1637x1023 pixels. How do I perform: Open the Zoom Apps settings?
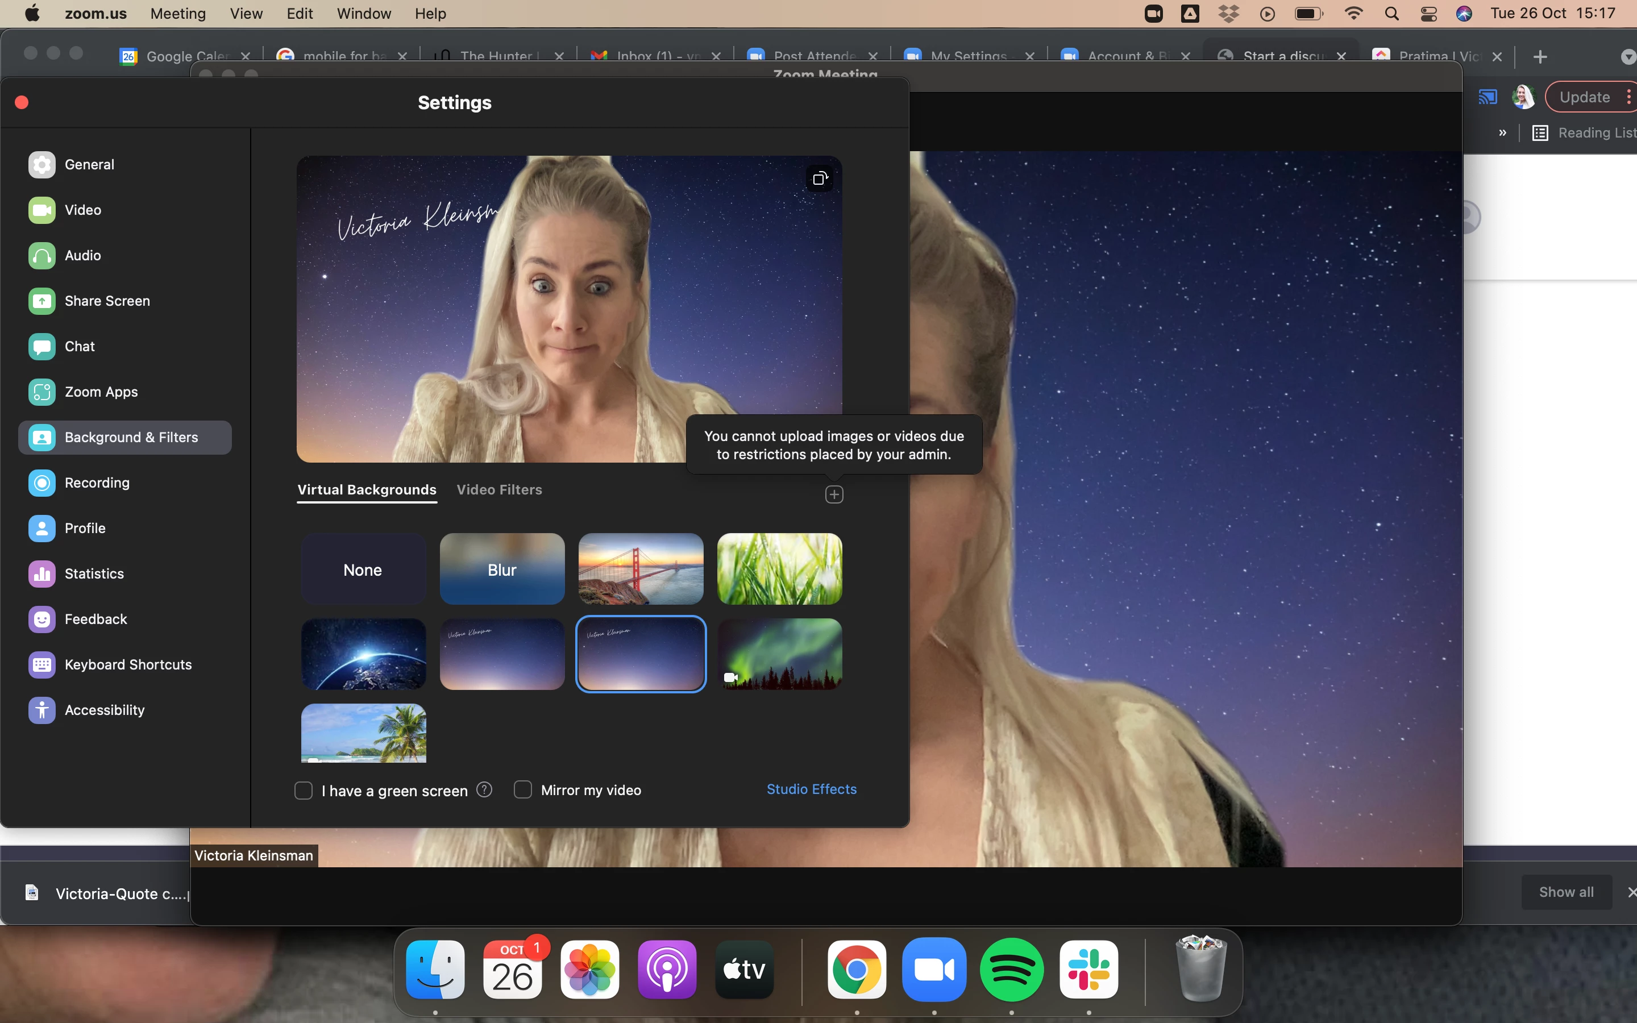click(x=100, y=392)
